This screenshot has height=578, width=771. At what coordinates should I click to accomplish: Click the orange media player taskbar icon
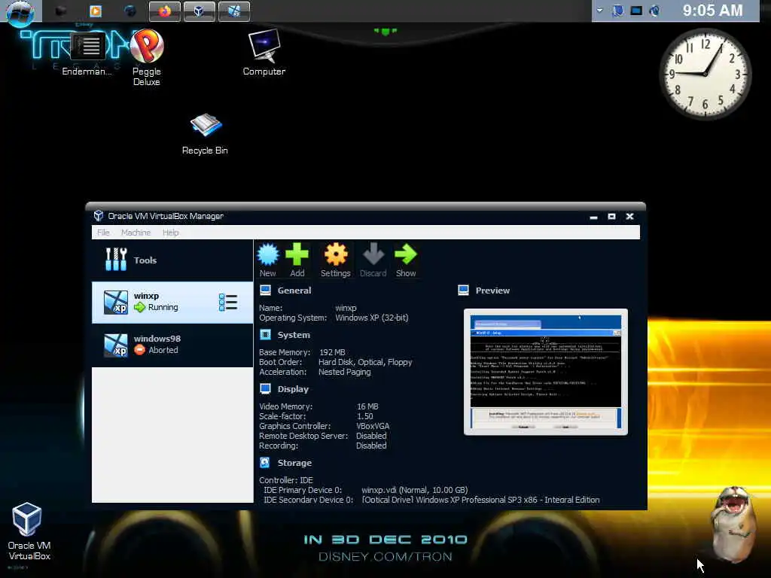[x=96, y=11]
